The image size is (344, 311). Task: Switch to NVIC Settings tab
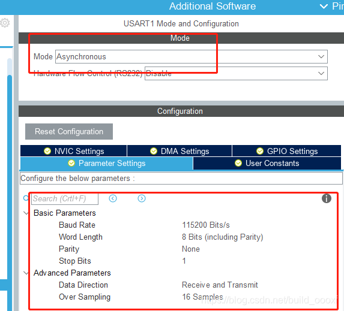coord(73,151)
